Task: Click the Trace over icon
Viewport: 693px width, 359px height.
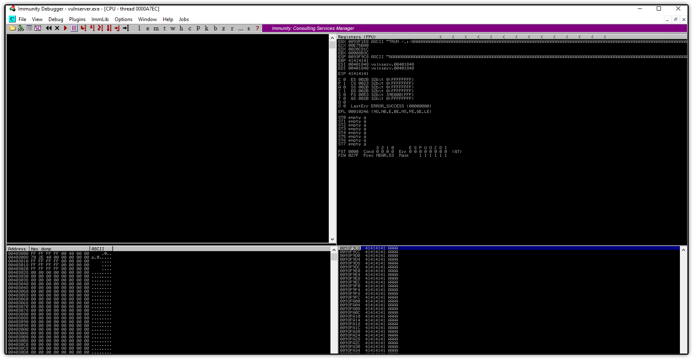Action: pyautogui.click(x=109, y=28)
